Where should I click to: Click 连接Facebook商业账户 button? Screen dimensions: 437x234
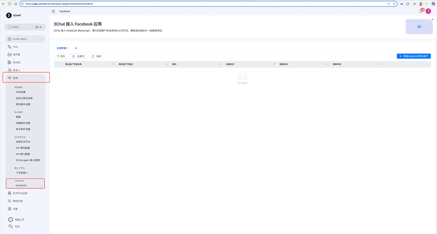point(414,56)
